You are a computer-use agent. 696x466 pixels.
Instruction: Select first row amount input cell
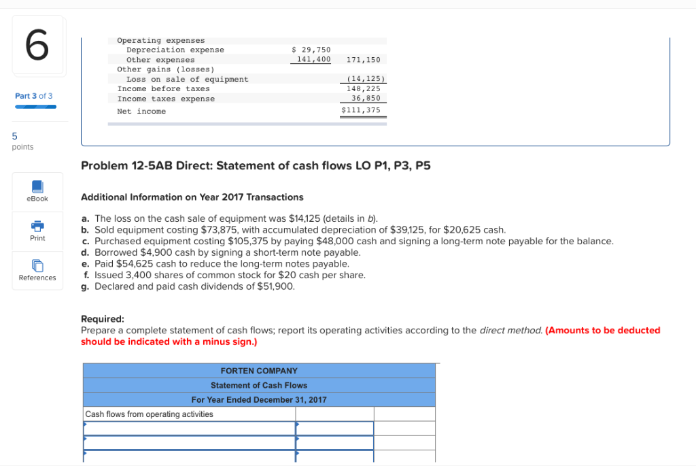coord(334,428)
